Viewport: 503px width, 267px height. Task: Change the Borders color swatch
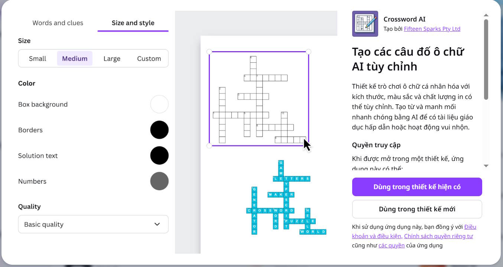coord(159,130)
